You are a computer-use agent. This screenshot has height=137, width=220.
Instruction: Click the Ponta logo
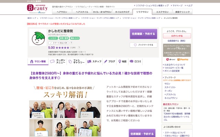(183, 59)
